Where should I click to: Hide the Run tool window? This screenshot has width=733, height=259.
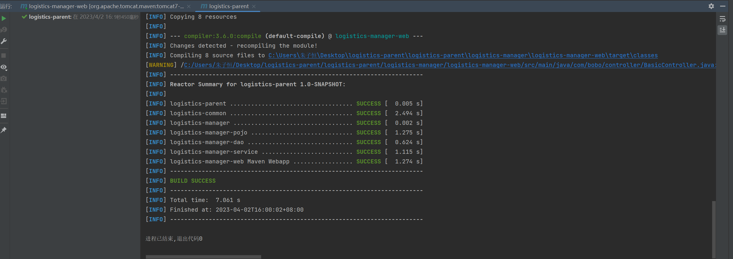723,6
